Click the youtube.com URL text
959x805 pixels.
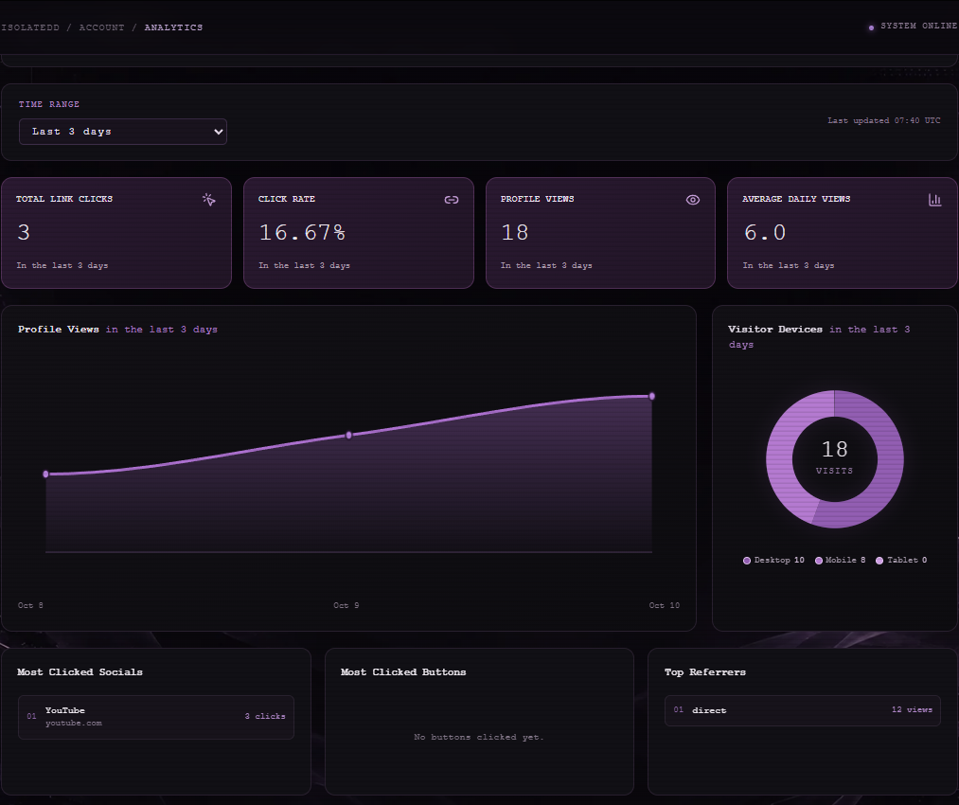pos(74,723)
